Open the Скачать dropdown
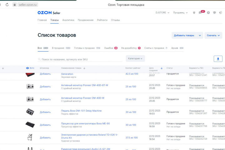 [x=213, y=35]
